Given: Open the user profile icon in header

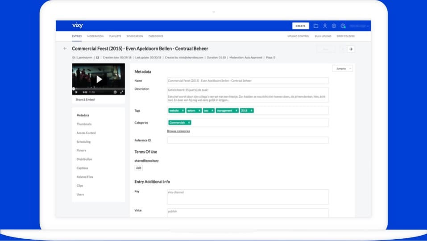Looking at the screenshot, I should click(x=325, y=26).
